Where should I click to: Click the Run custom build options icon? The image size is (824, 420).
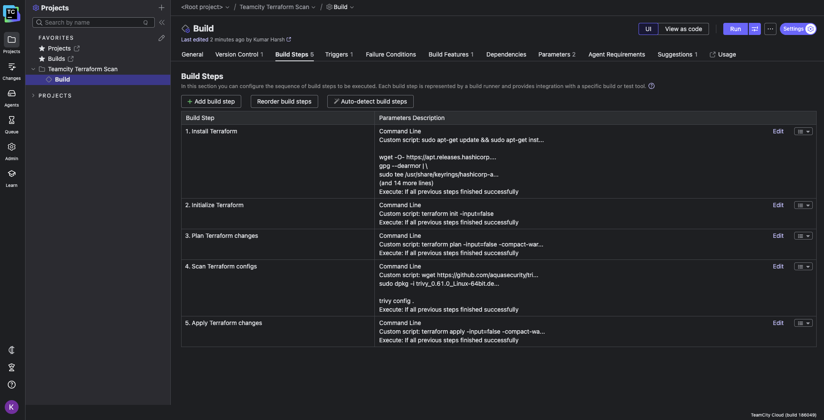click(x=754, y=29)
